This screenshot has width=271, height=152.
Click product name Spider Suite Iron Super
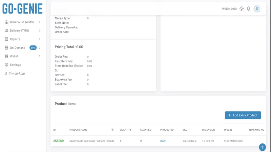92,141
